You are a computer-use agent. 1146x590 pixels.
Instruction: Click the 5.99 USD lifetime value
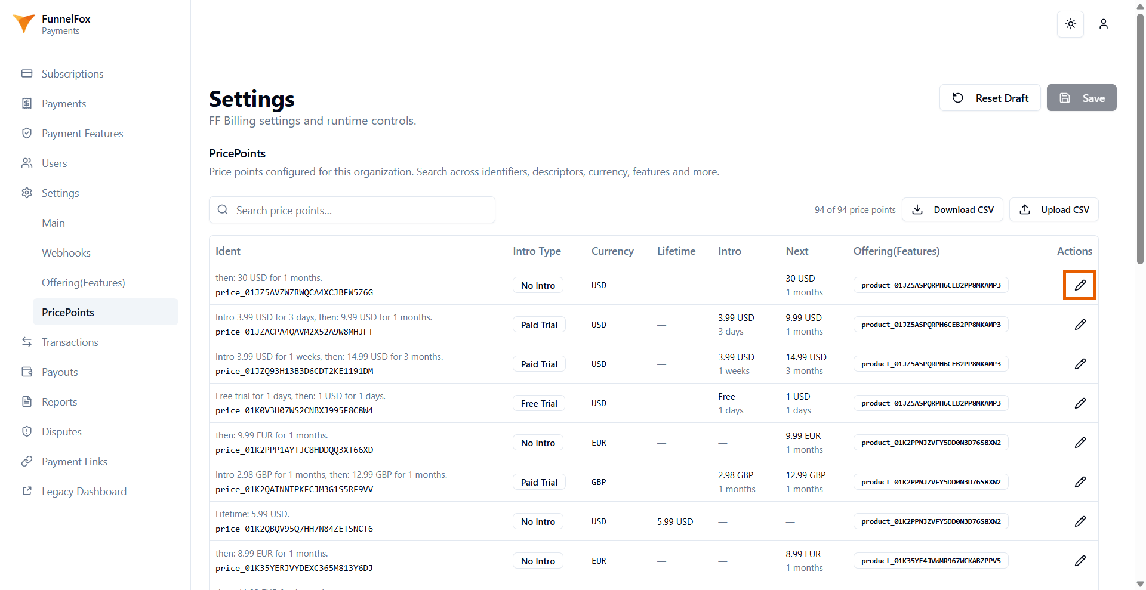point(675,521)
